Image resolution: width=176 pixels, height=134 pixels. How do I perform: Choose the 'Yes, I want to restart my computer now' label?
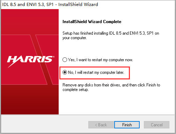click(100, 60)
